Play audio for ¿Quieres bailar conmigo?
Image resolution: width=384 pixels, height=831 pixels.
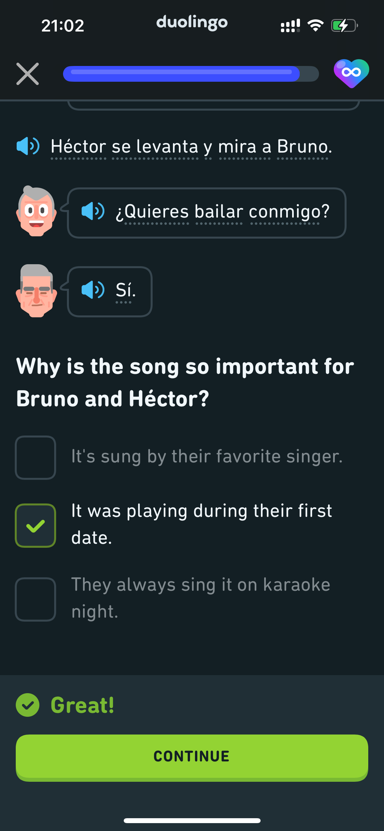pos(93,211)
